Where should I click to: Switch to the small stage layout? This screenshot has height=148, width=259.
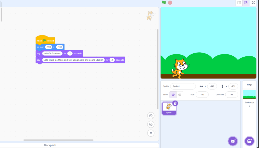239,3
